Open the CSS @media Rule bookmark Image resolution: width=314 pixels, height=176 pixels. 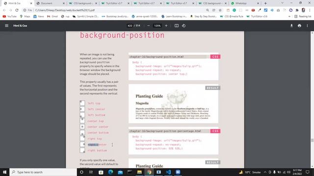pyautogui.click(x=232, y=16)
